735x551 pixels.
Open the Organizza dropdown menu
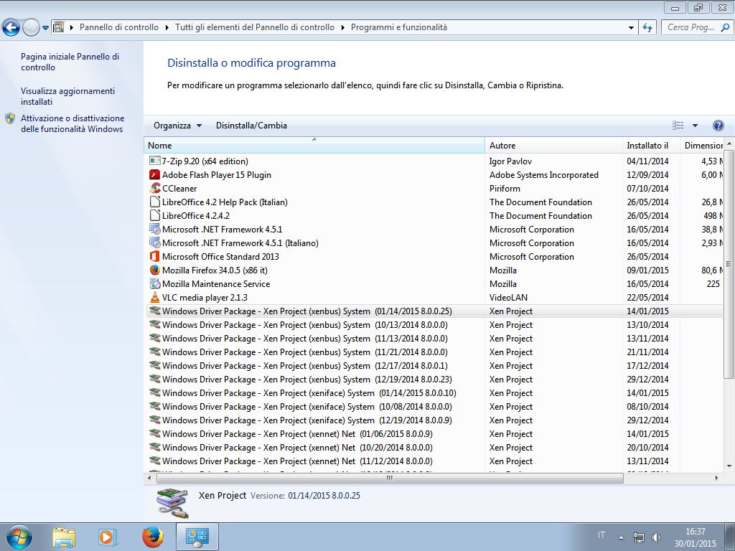click(177, 126)
